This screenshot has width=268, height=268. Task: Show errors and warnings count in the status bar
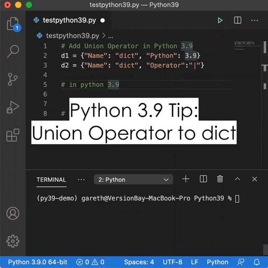[90, 262]
